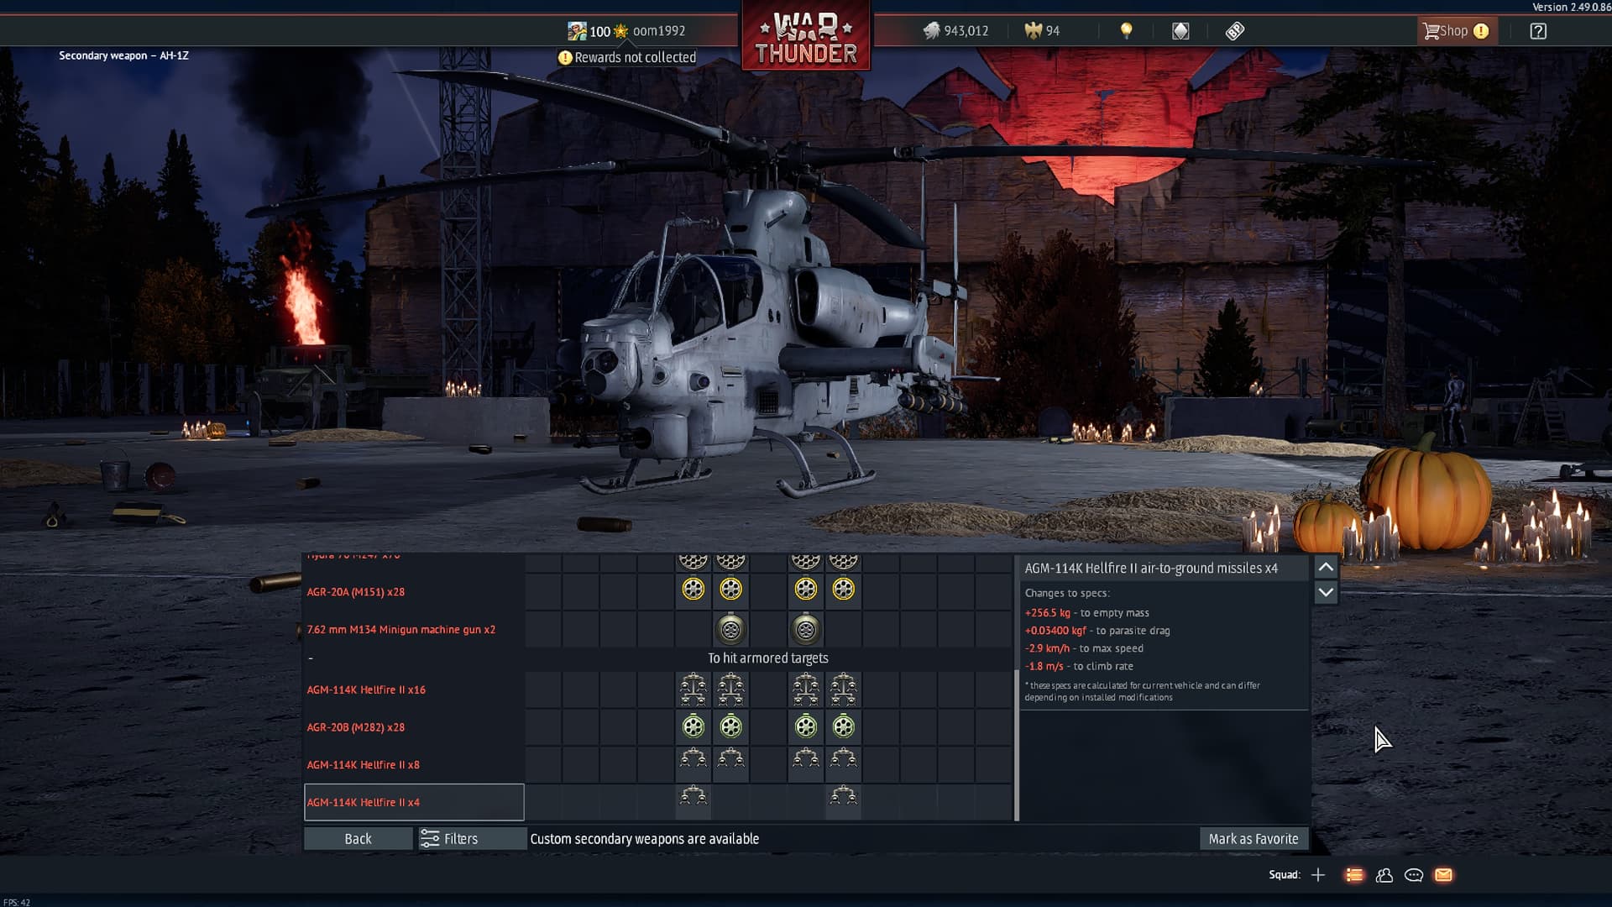Click the squad plus icon
This screenshot has width=1612, height=907.
[x=1318, y=875]
